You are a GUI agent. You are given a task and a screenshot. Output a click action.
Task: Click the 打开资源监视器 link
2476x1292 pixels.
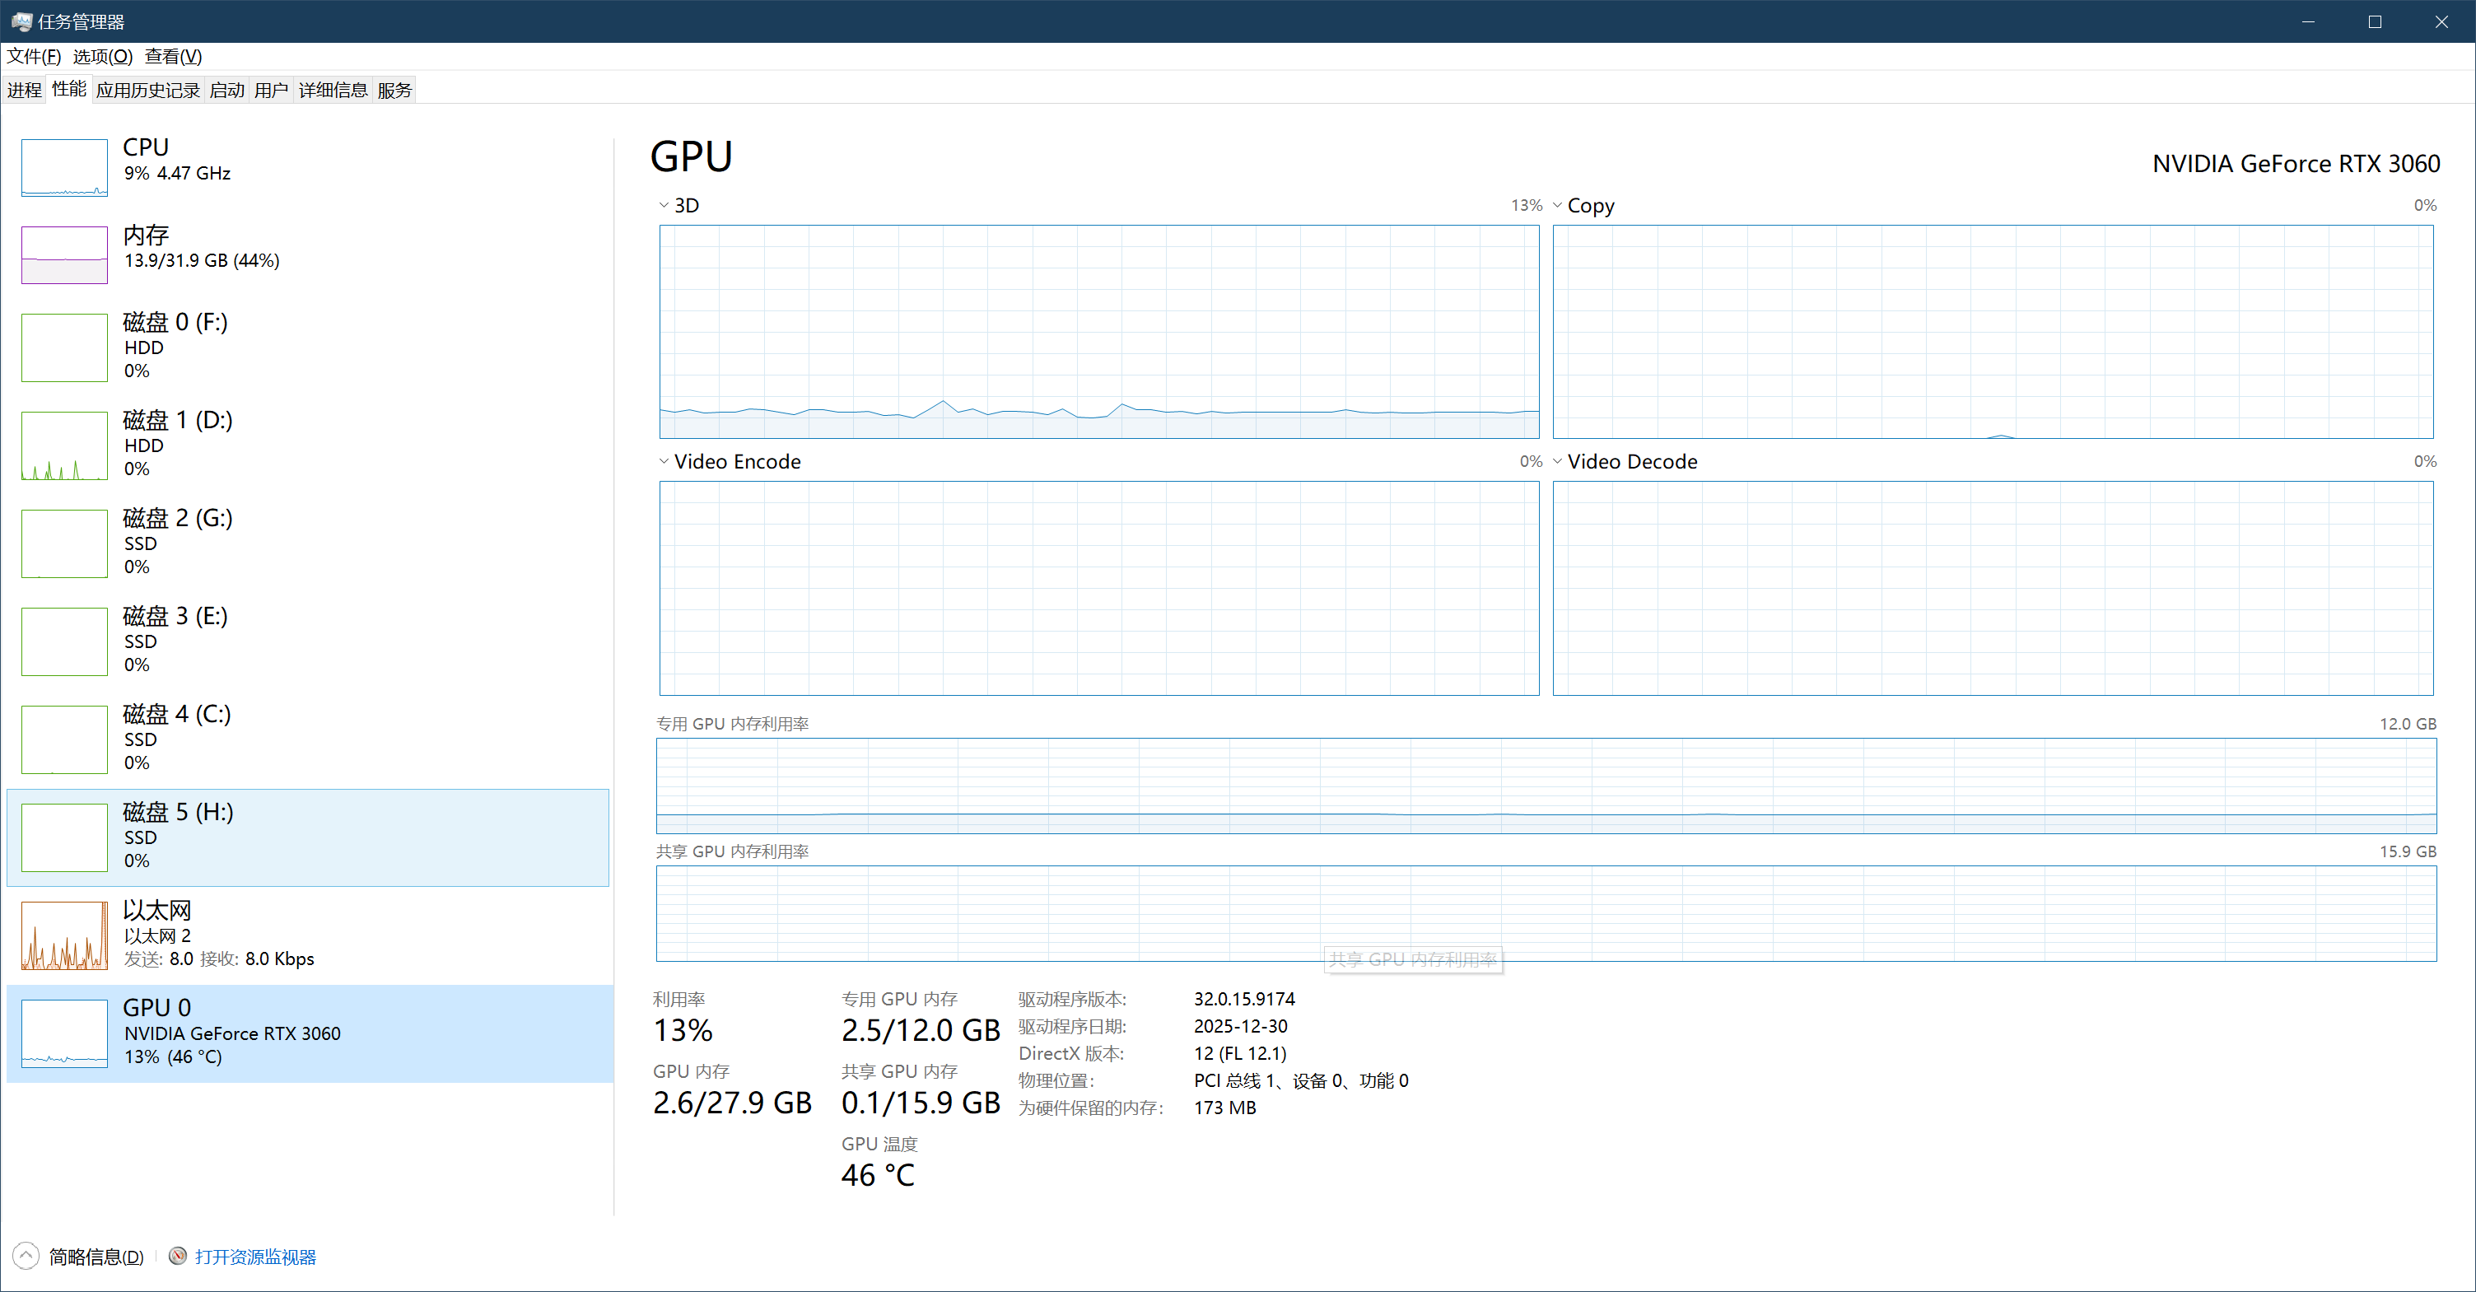click(254, 1257)
